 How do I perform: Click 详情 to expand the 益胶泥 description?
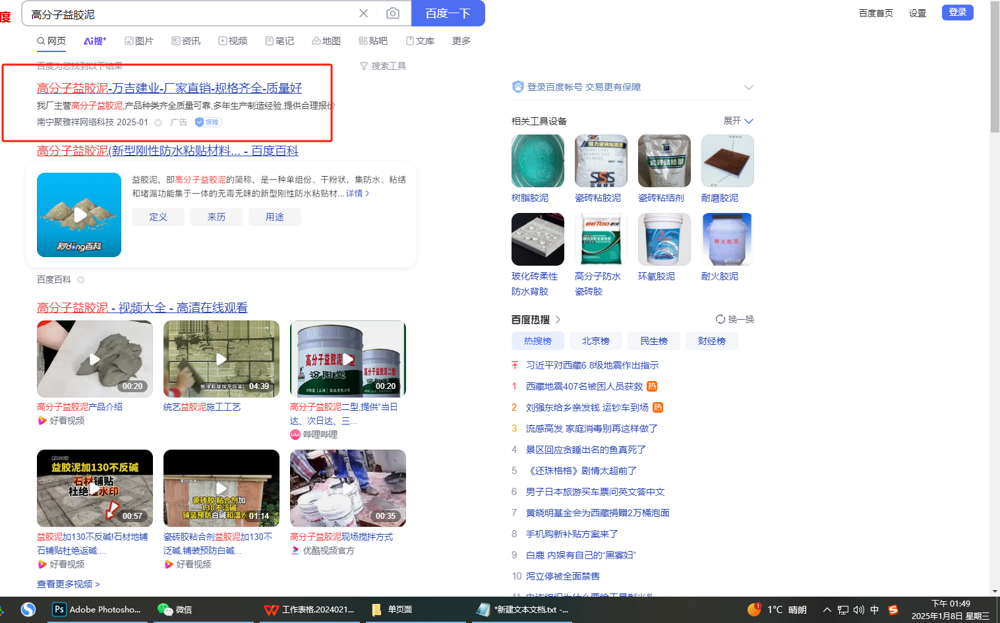coord(357,193)
